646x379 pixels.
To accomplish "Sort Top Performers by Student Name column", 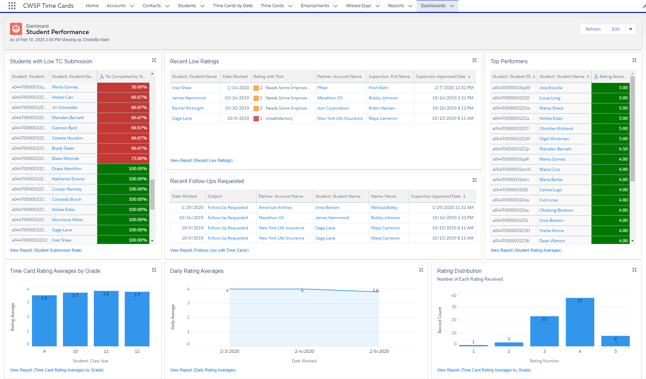I will pos(564,77).
